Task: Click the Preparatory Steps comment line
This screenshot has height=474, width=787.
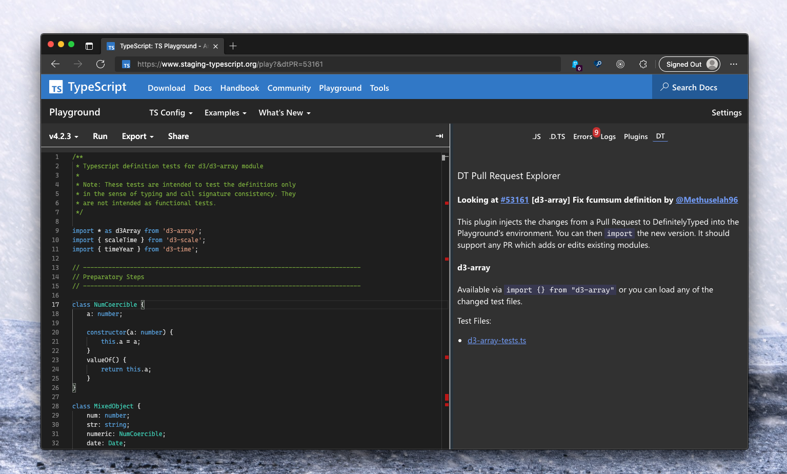Action: 108,277
